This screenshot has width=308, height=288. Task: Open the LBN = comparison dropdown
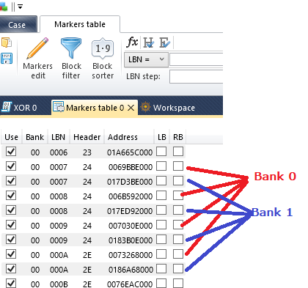(146, 59)
